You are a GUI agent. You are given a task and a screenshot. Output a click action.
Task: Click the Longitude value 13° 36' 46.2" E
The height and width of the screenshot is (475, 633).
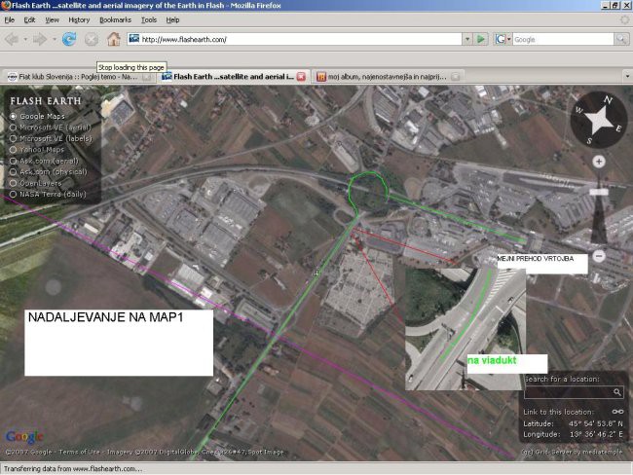pyautogui.click(x=595, y=435)
